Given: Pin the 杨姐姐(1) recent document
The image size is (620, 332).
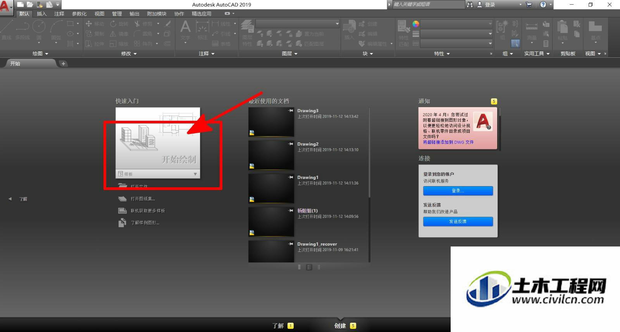Looking at the screenshot, I should point(291,210).
